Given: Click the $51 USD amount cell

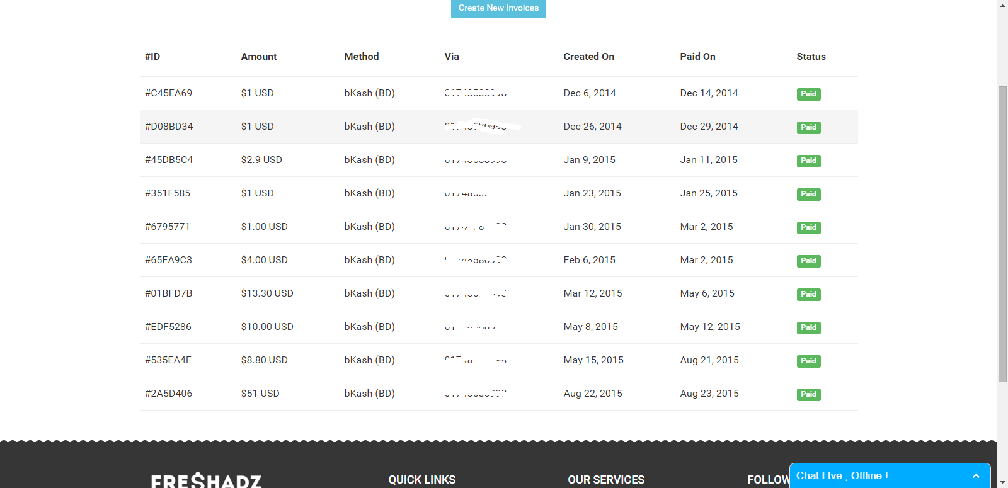Looking at the screenshot, I should coord(260,394).
